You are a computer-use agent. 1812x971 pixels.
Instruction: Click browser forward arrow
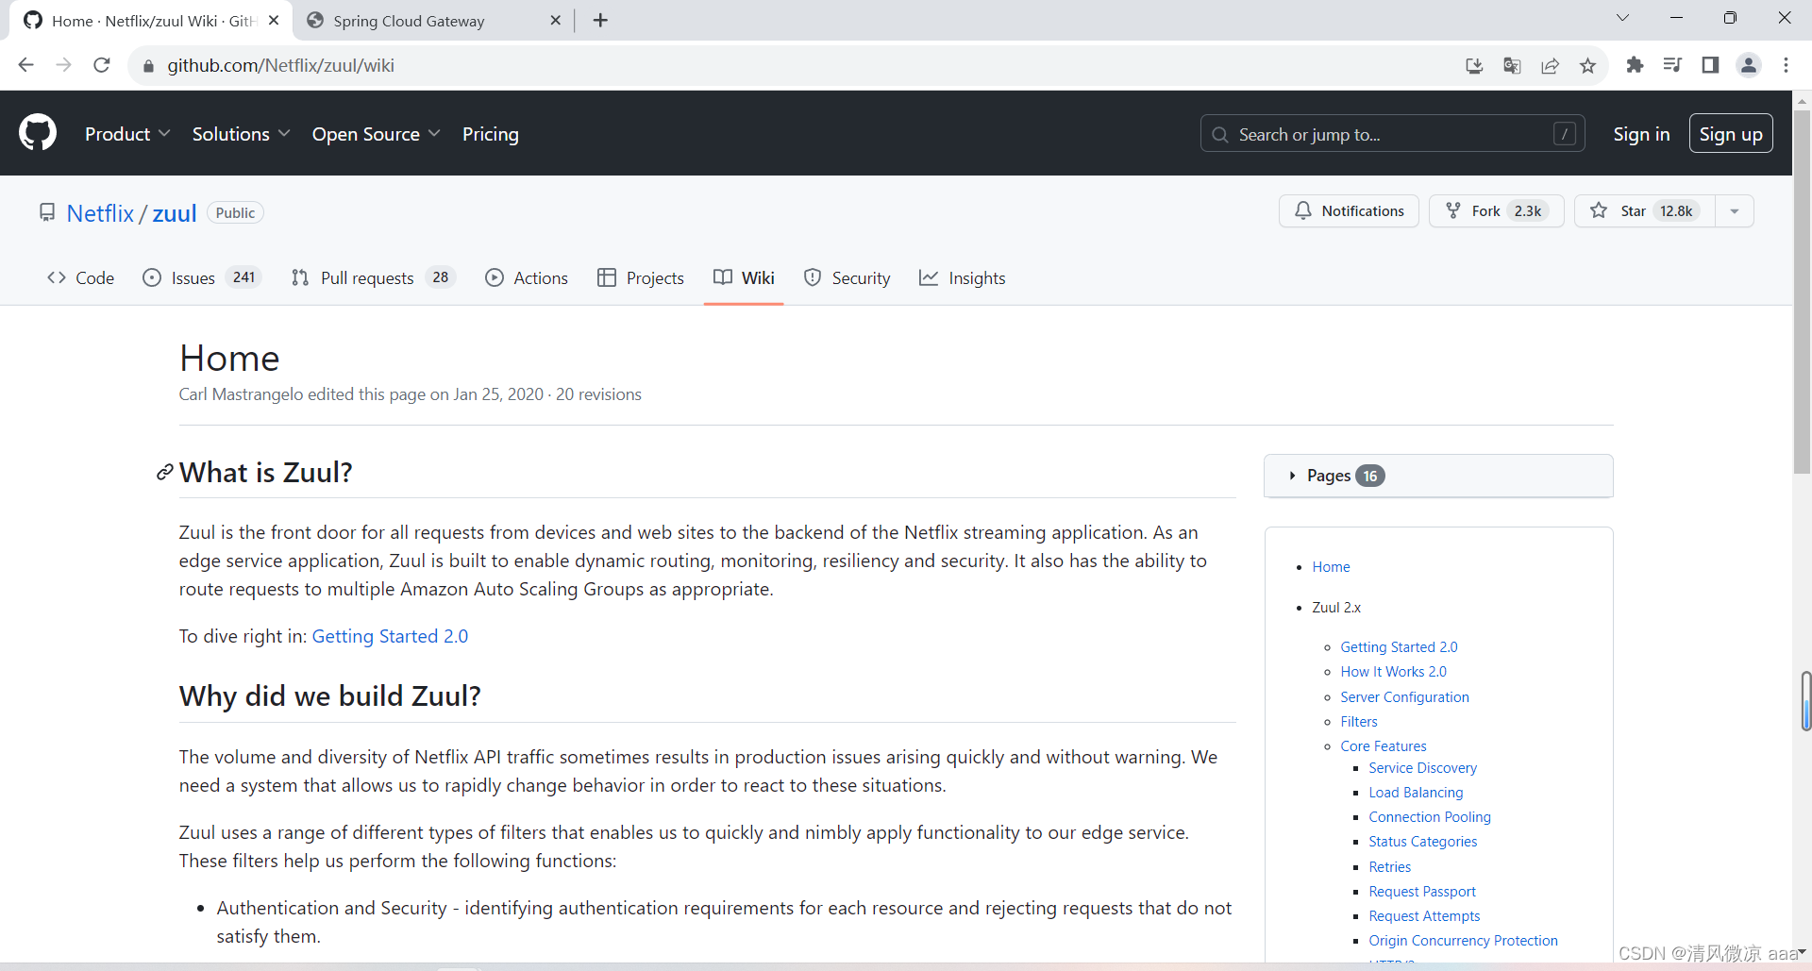coord(63,65)
